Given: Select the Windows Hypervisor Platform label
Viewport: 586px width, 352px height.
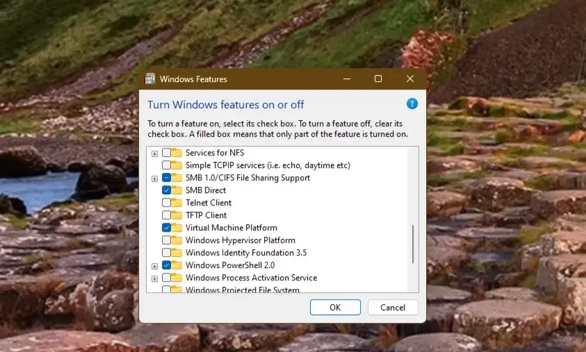Looking at the screenshot, I should click(x=241, y=240).
